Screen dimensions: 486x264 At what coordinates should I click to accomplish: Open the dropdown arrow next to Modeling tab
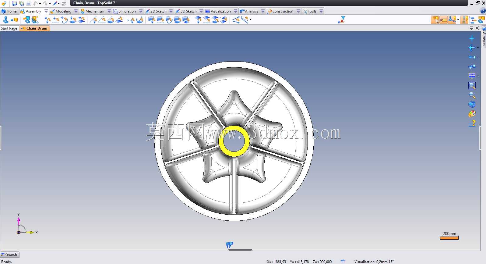coord(76,11)
